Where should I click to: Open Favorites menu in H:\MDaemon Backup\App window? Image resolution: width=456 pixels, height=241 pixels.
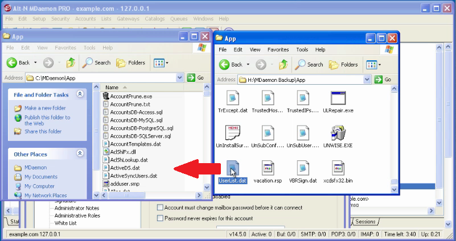click(278, 49)
